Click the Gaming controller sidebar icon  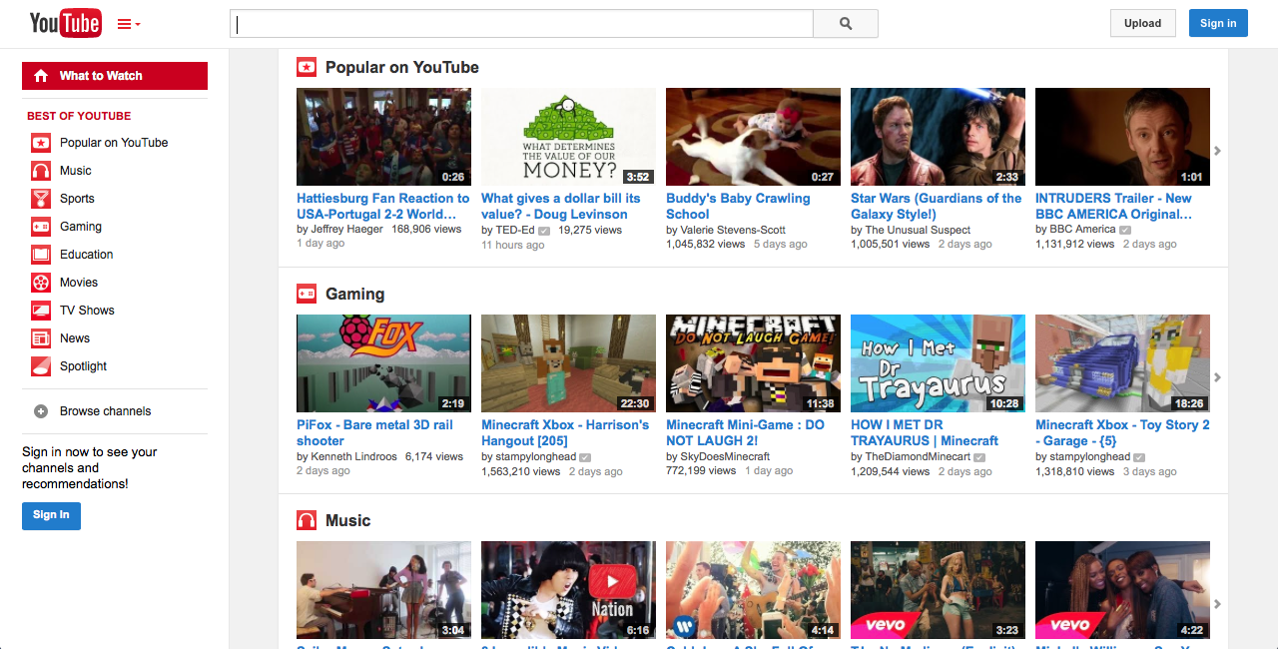pyautogui.click(x=41, y=227)
